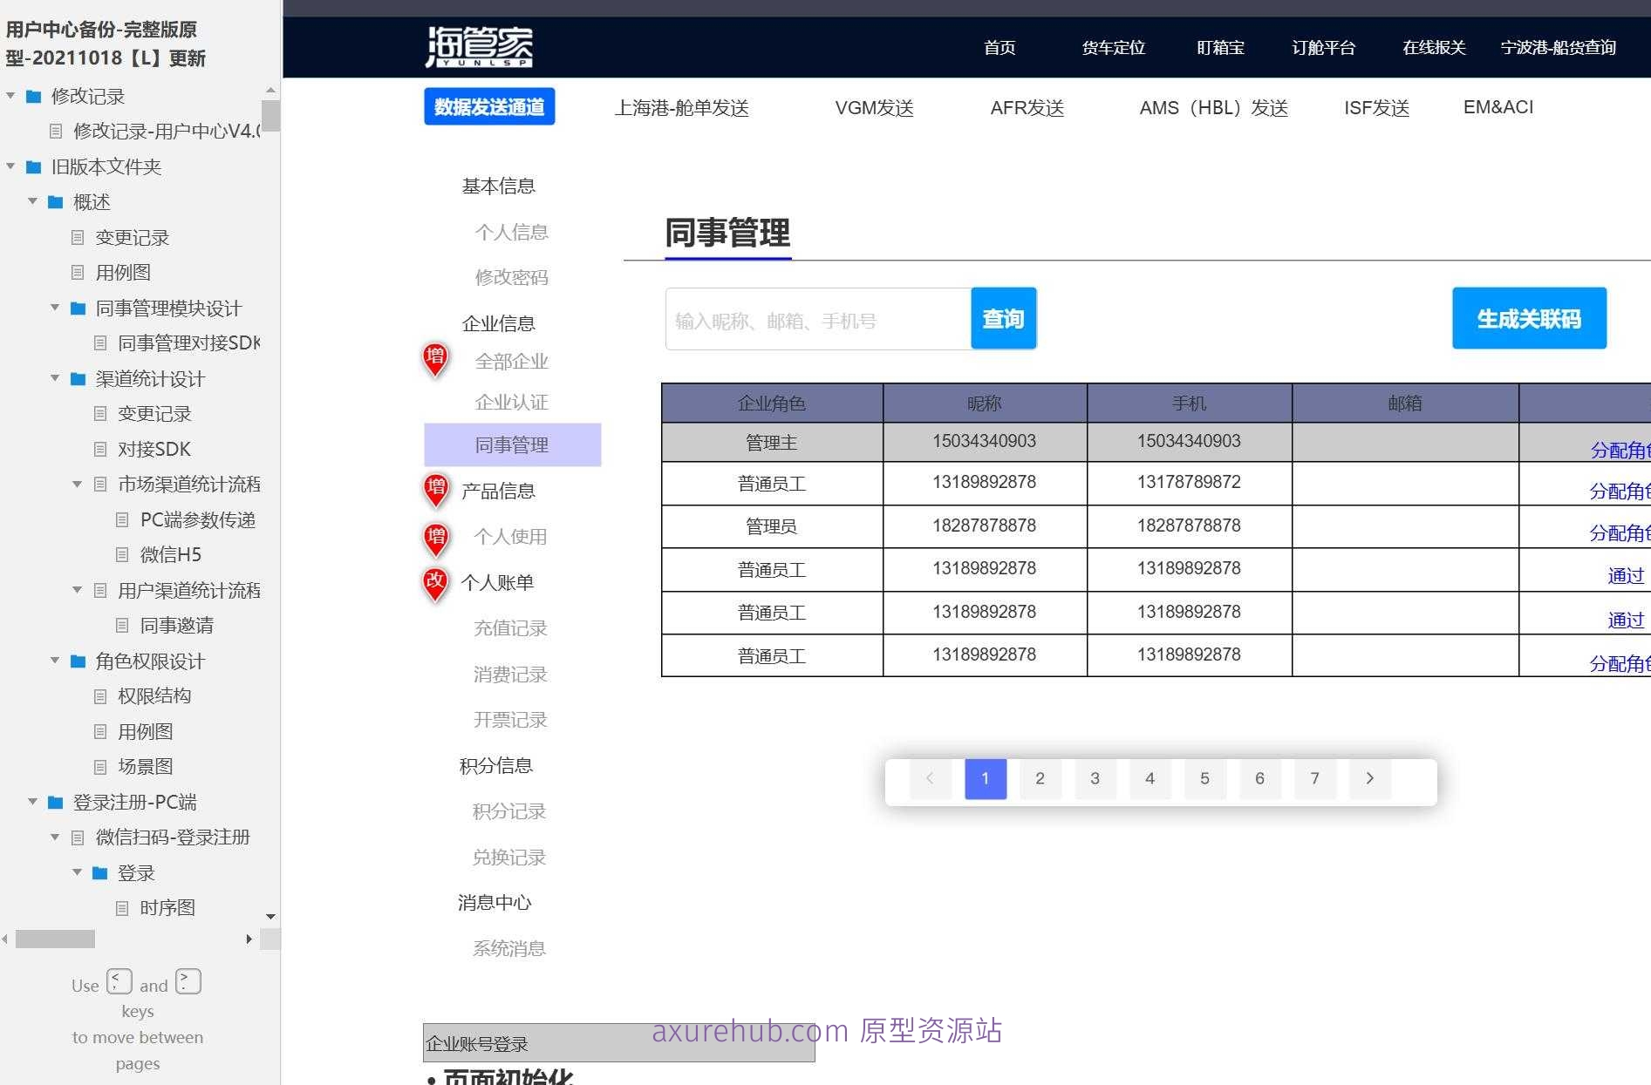Select the VGM发送 tab
This screenshot has width=1651, height=1085.
tap(875, 108)
